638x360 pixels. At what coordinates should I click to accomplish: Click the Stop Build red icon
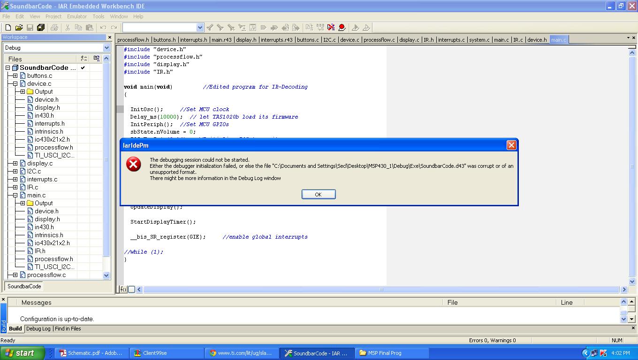(x=330, y=27)
